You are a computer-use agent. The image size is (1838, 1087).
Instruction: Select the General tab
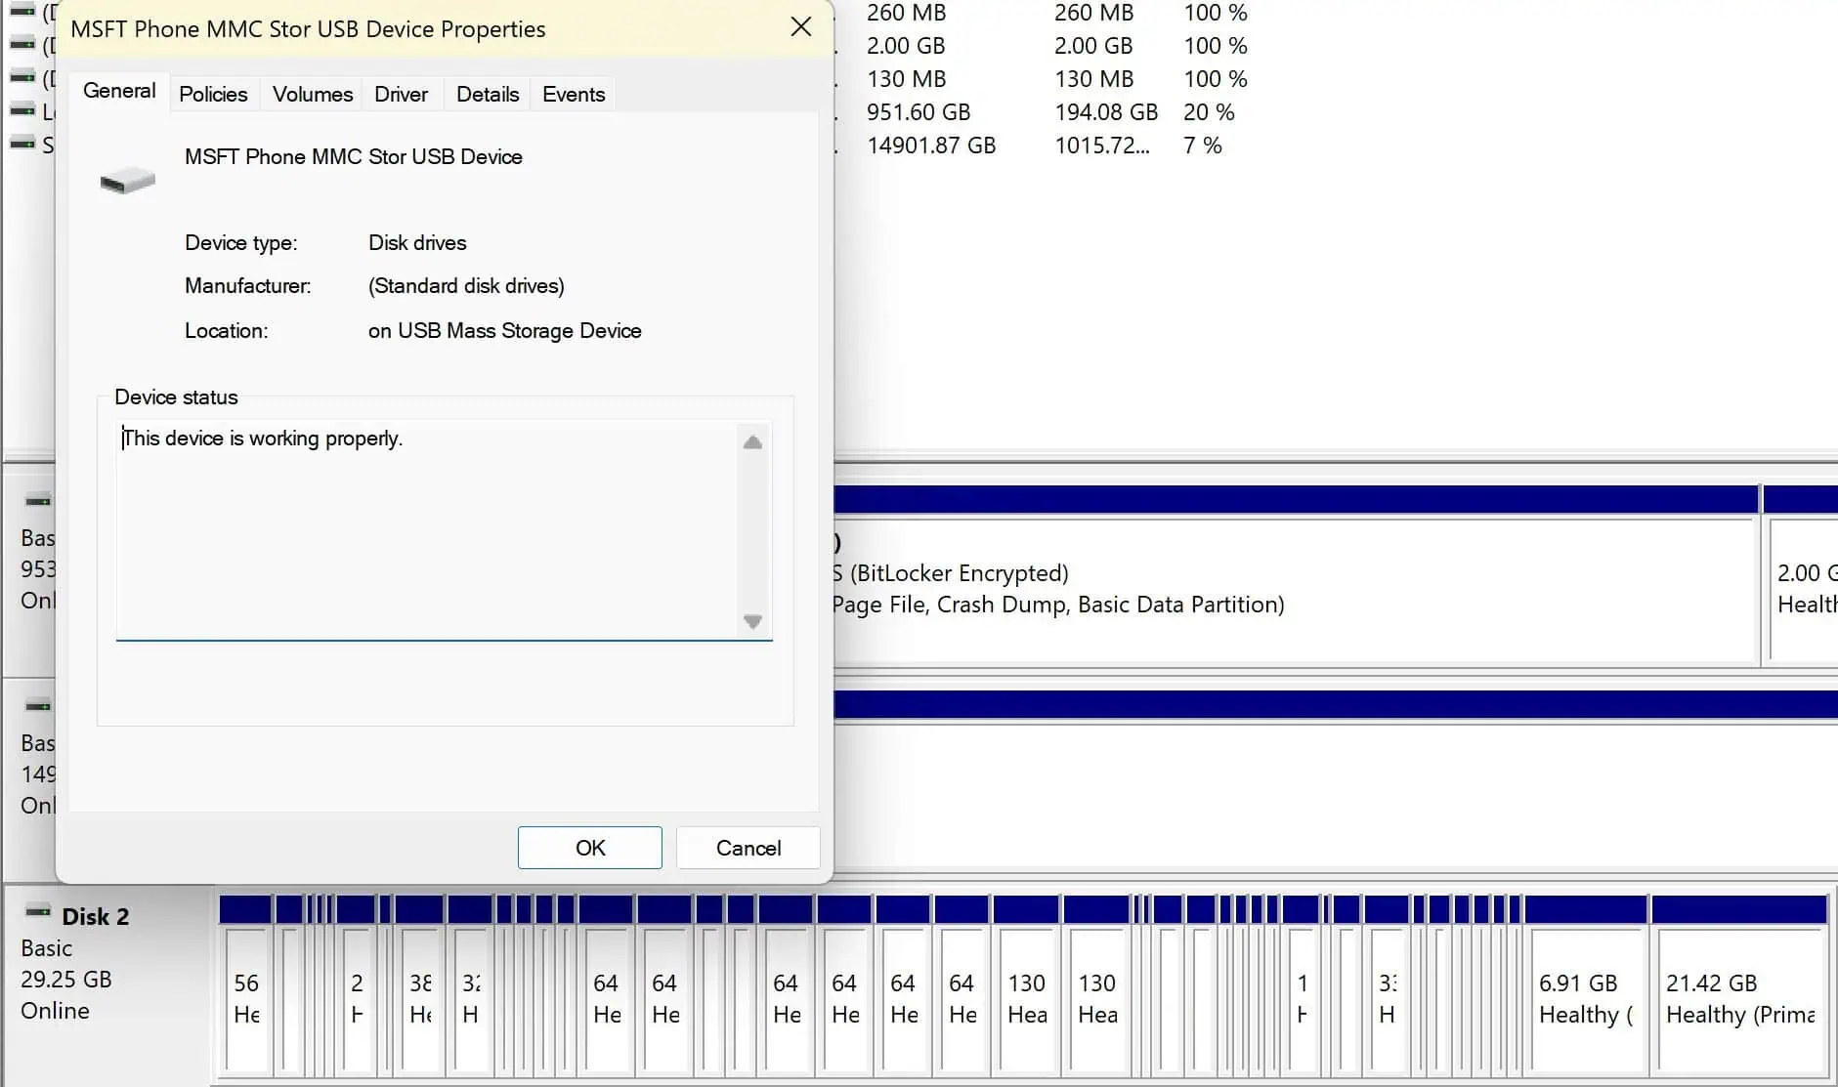click(x=119, y=91)
